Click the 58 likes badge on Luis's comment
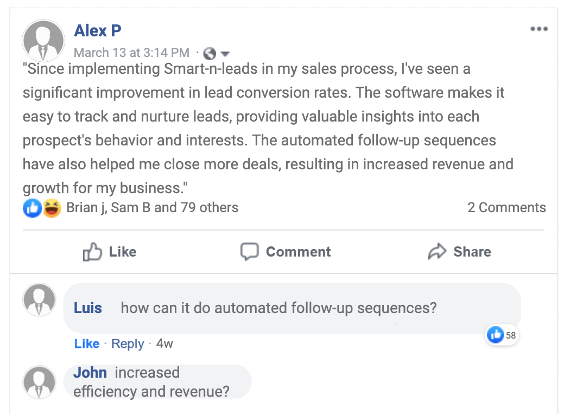The image size is (570, 420). (x=502, y=335)
